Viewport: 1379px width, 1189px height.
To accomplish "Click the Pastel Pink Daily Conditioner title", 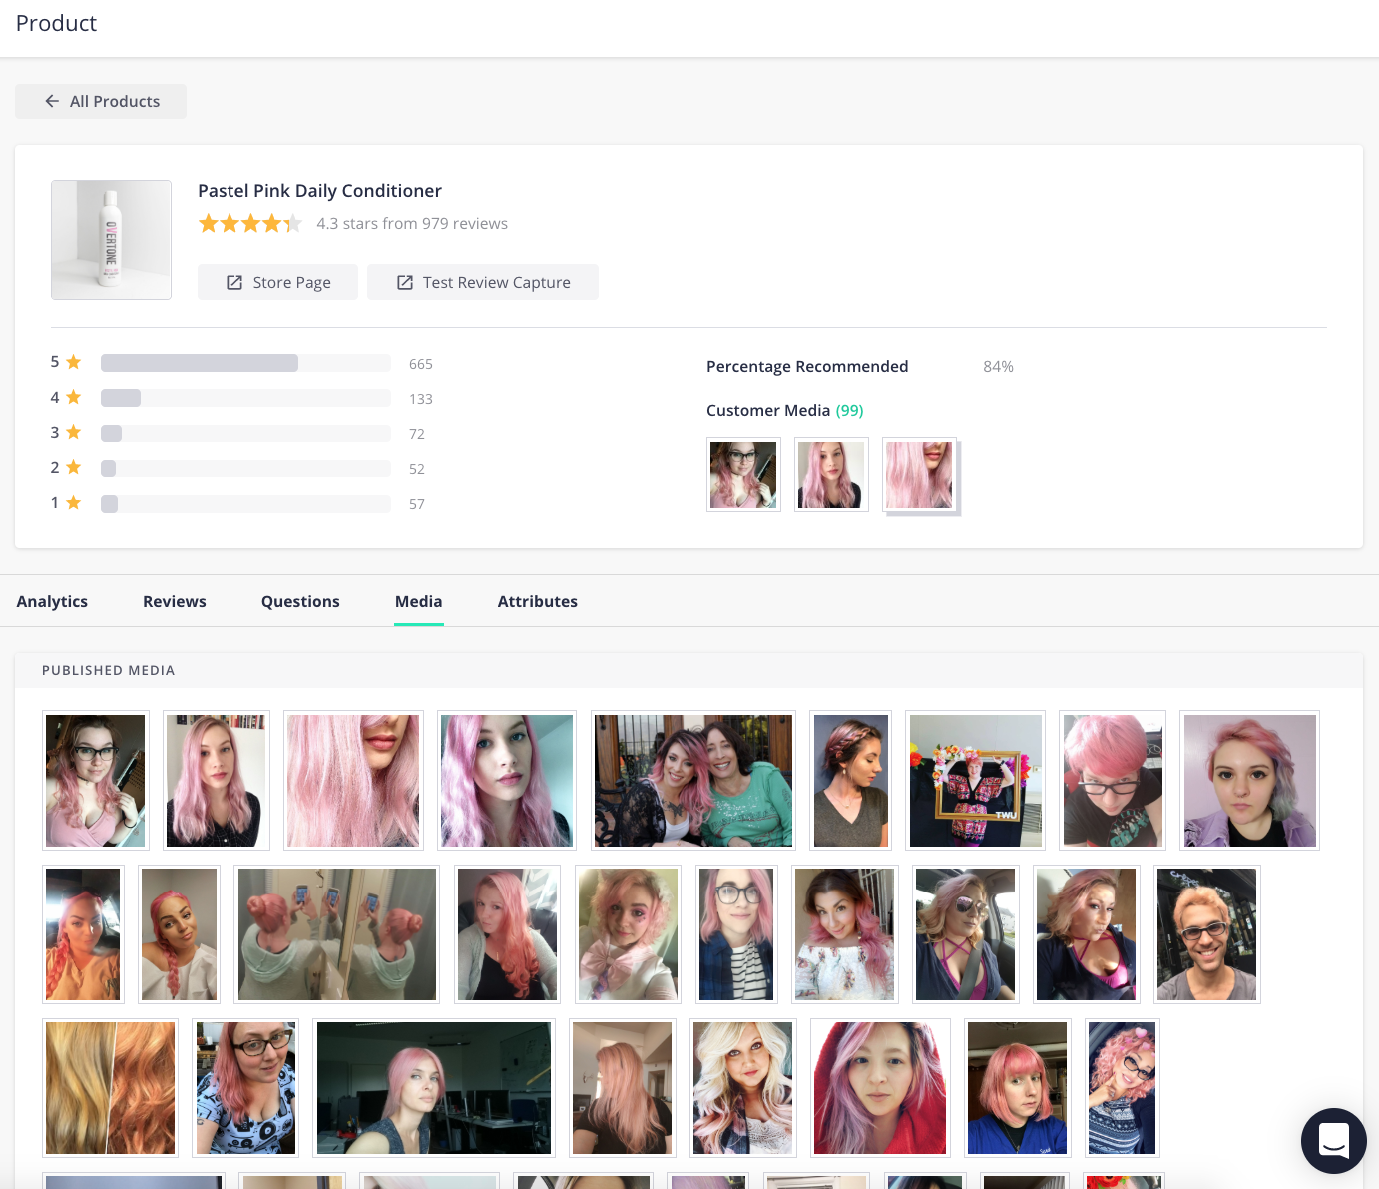I will 319,191.
